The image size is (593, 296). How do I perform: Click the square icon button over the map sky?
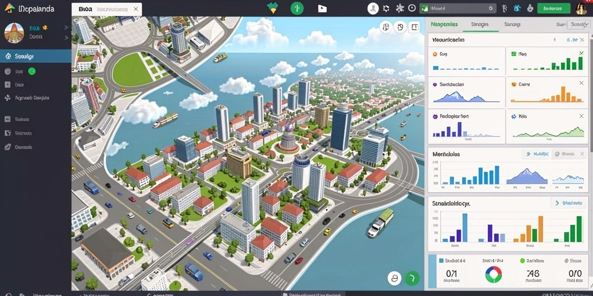[415, 27]
